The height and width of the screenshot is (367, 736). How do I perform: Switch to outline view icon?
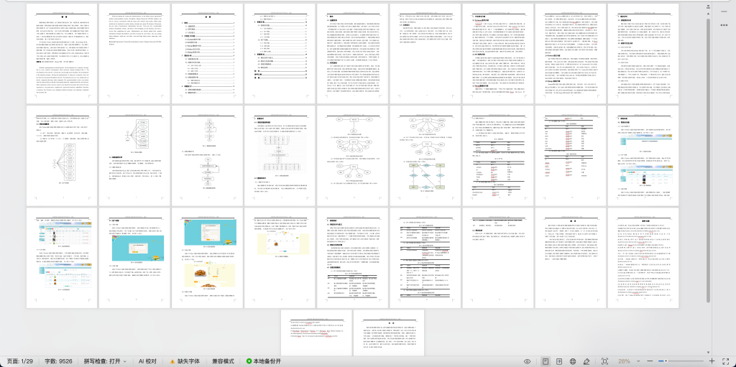(x=559, y=361)
